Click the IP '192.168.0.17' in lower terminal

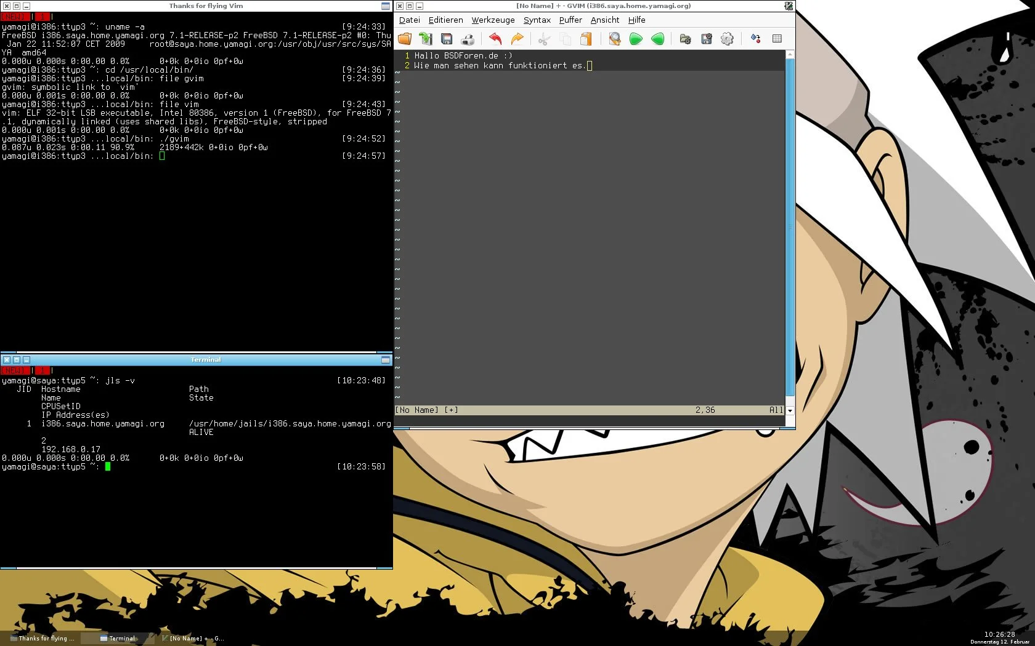tap(71, 450)
